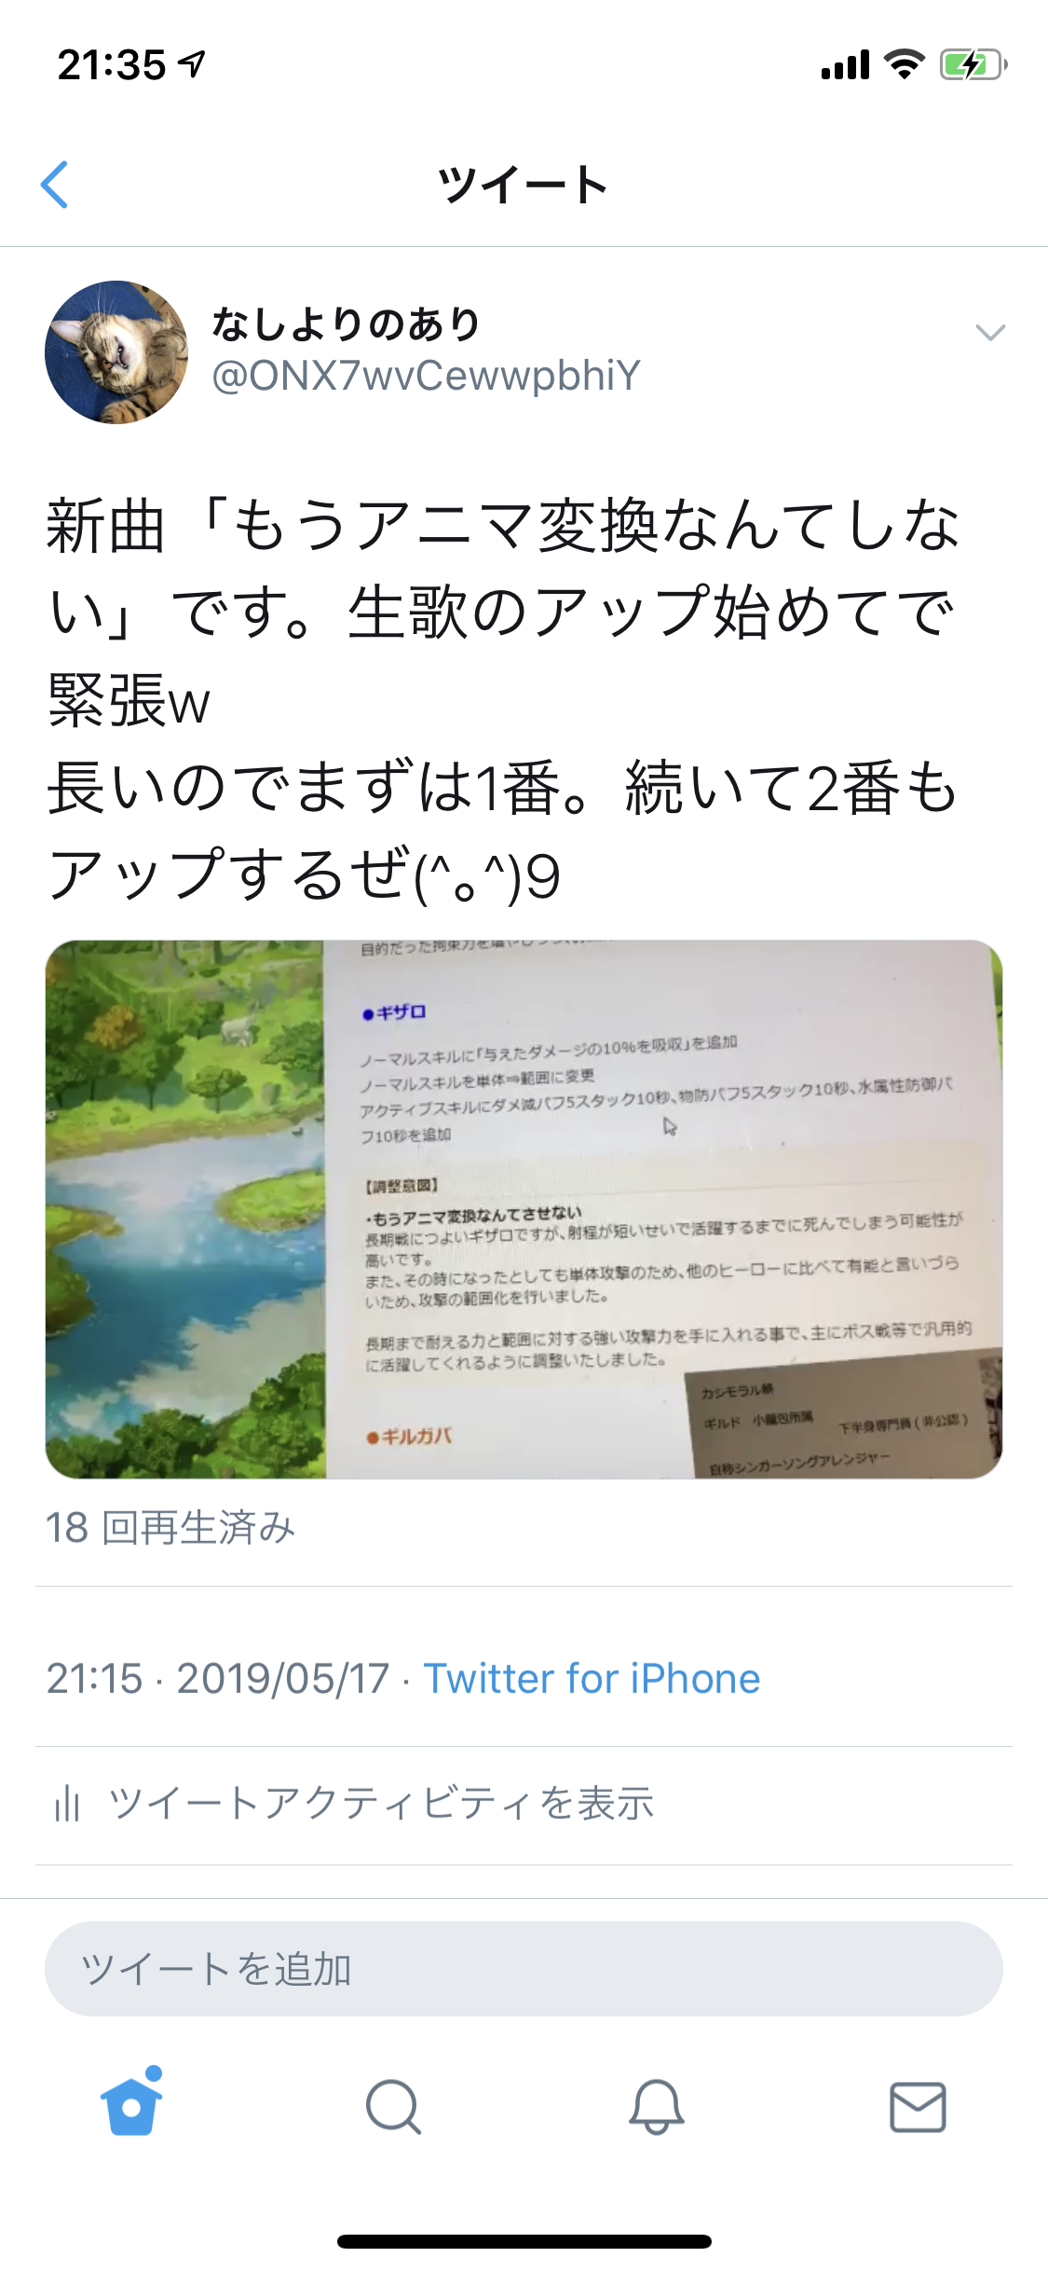The height and width of the screenshot is (2271, 1048).
Task: Tap the tweet activity bar chart icon
Action: pos(67,1803)
